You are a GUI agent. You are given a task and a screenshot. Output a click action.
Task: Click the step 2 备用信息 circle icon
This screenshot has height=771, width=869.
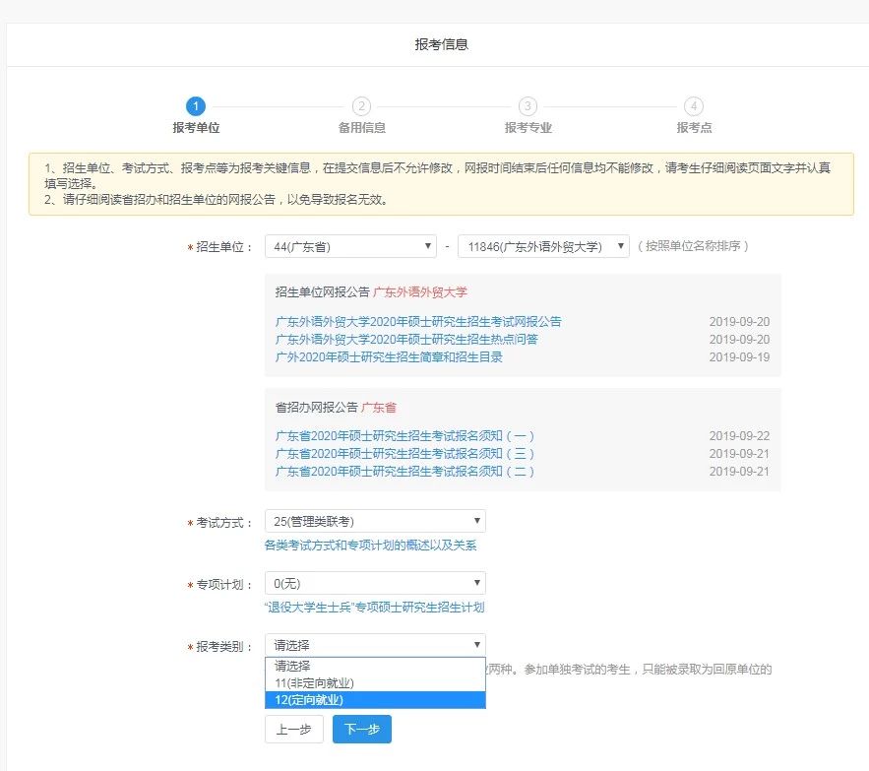pos(362,108)
